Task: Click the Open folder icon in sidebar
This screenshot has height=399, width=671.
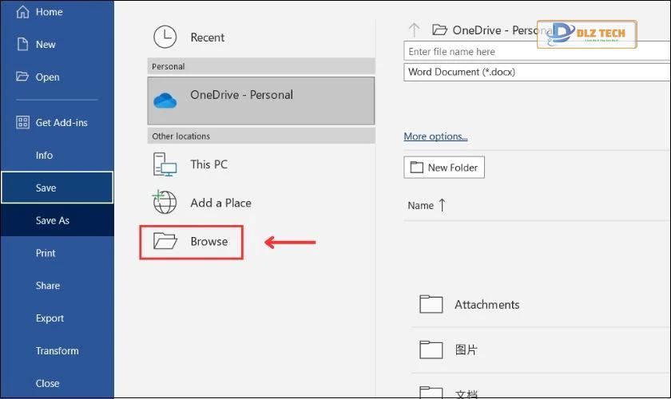Action: click(22, 77)
